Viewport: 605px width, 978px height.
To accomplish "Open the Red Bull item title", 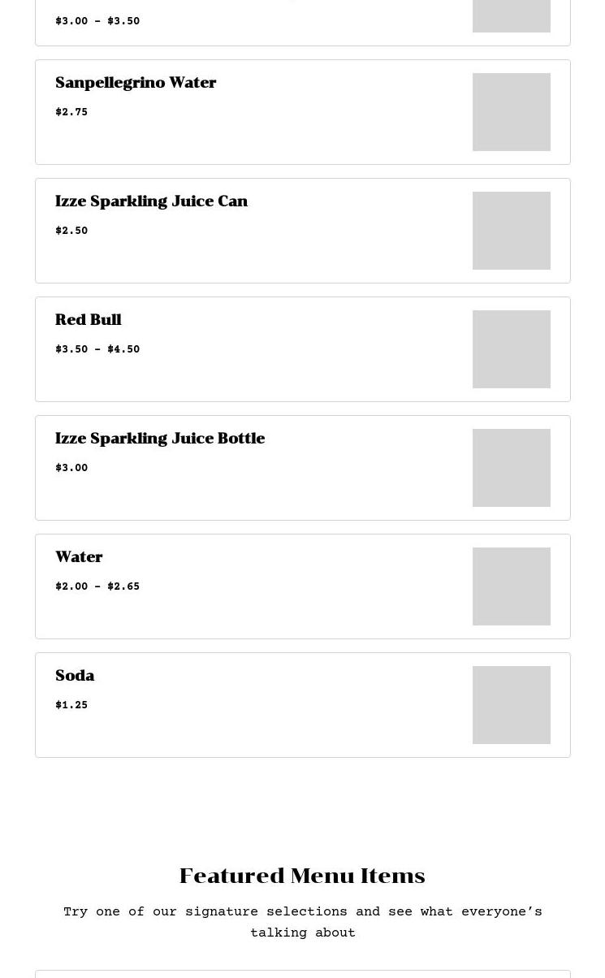I will 88,320.
